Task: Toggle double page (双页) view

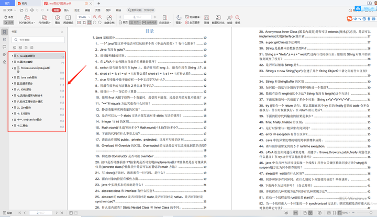Action: [x=135, y=22]
